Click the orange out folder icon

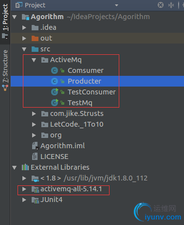35,38
